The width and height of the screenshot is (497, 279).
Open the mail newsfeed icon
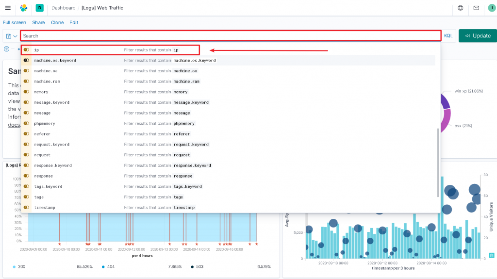(x=476, y=8)
